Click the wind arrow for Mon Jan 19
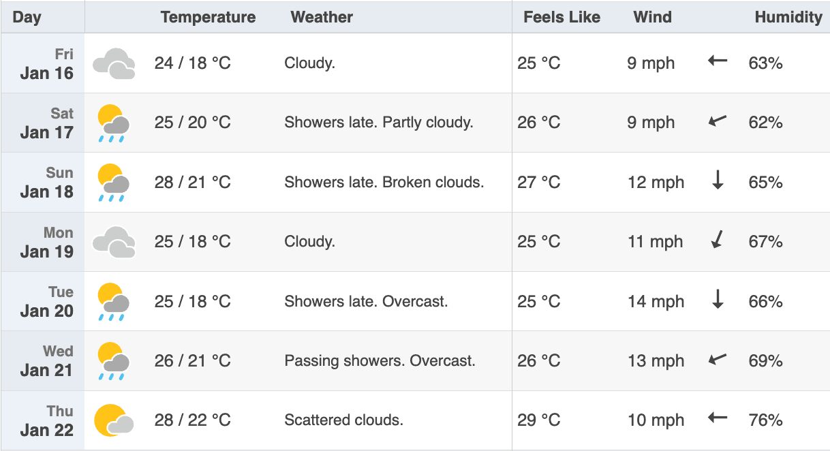830x451 pixels. click(717, 240)
